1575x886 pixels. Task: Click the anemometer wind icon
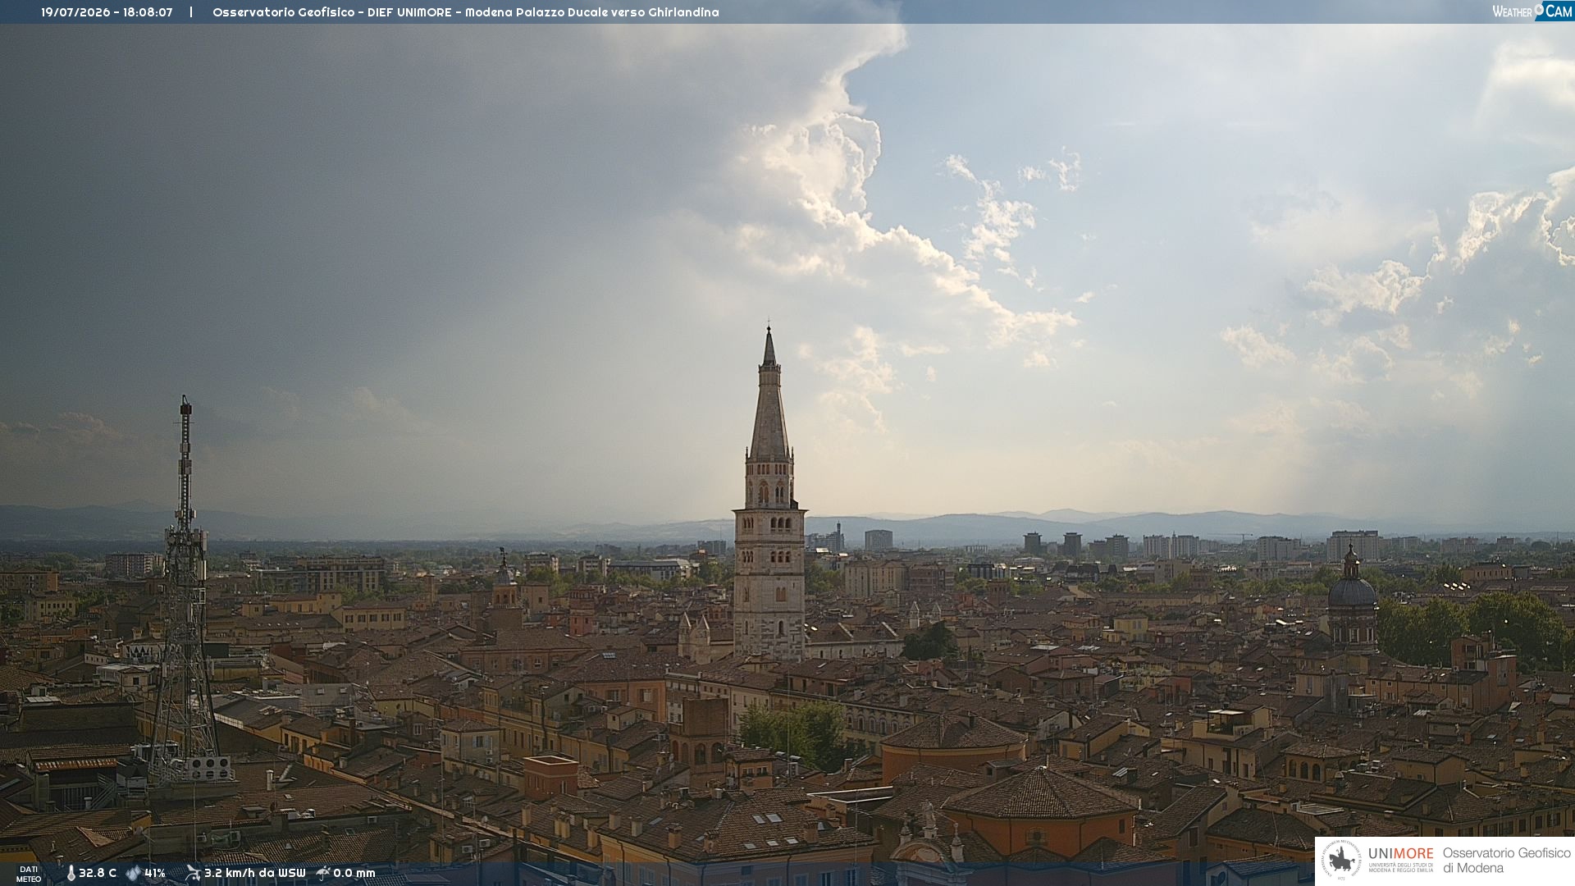pos(193,873)
